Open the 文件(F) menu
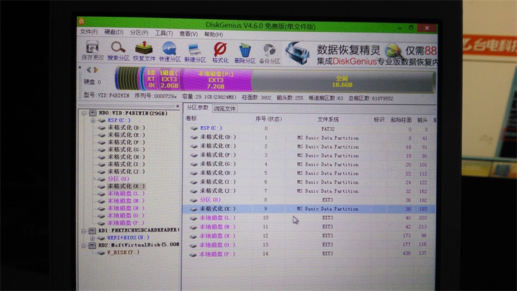This screenshot has width=517, height=291. click(x=89, y=32)
